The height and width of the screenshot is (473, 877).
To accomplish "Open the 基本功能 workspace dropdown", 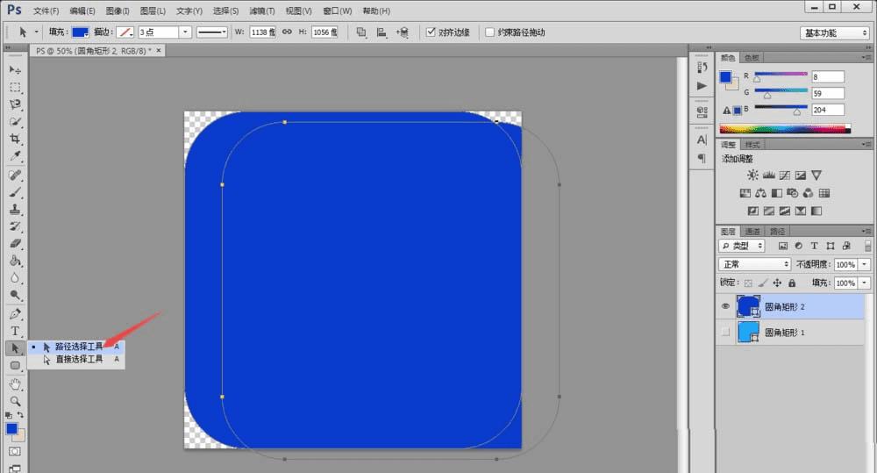I will 835,33.
